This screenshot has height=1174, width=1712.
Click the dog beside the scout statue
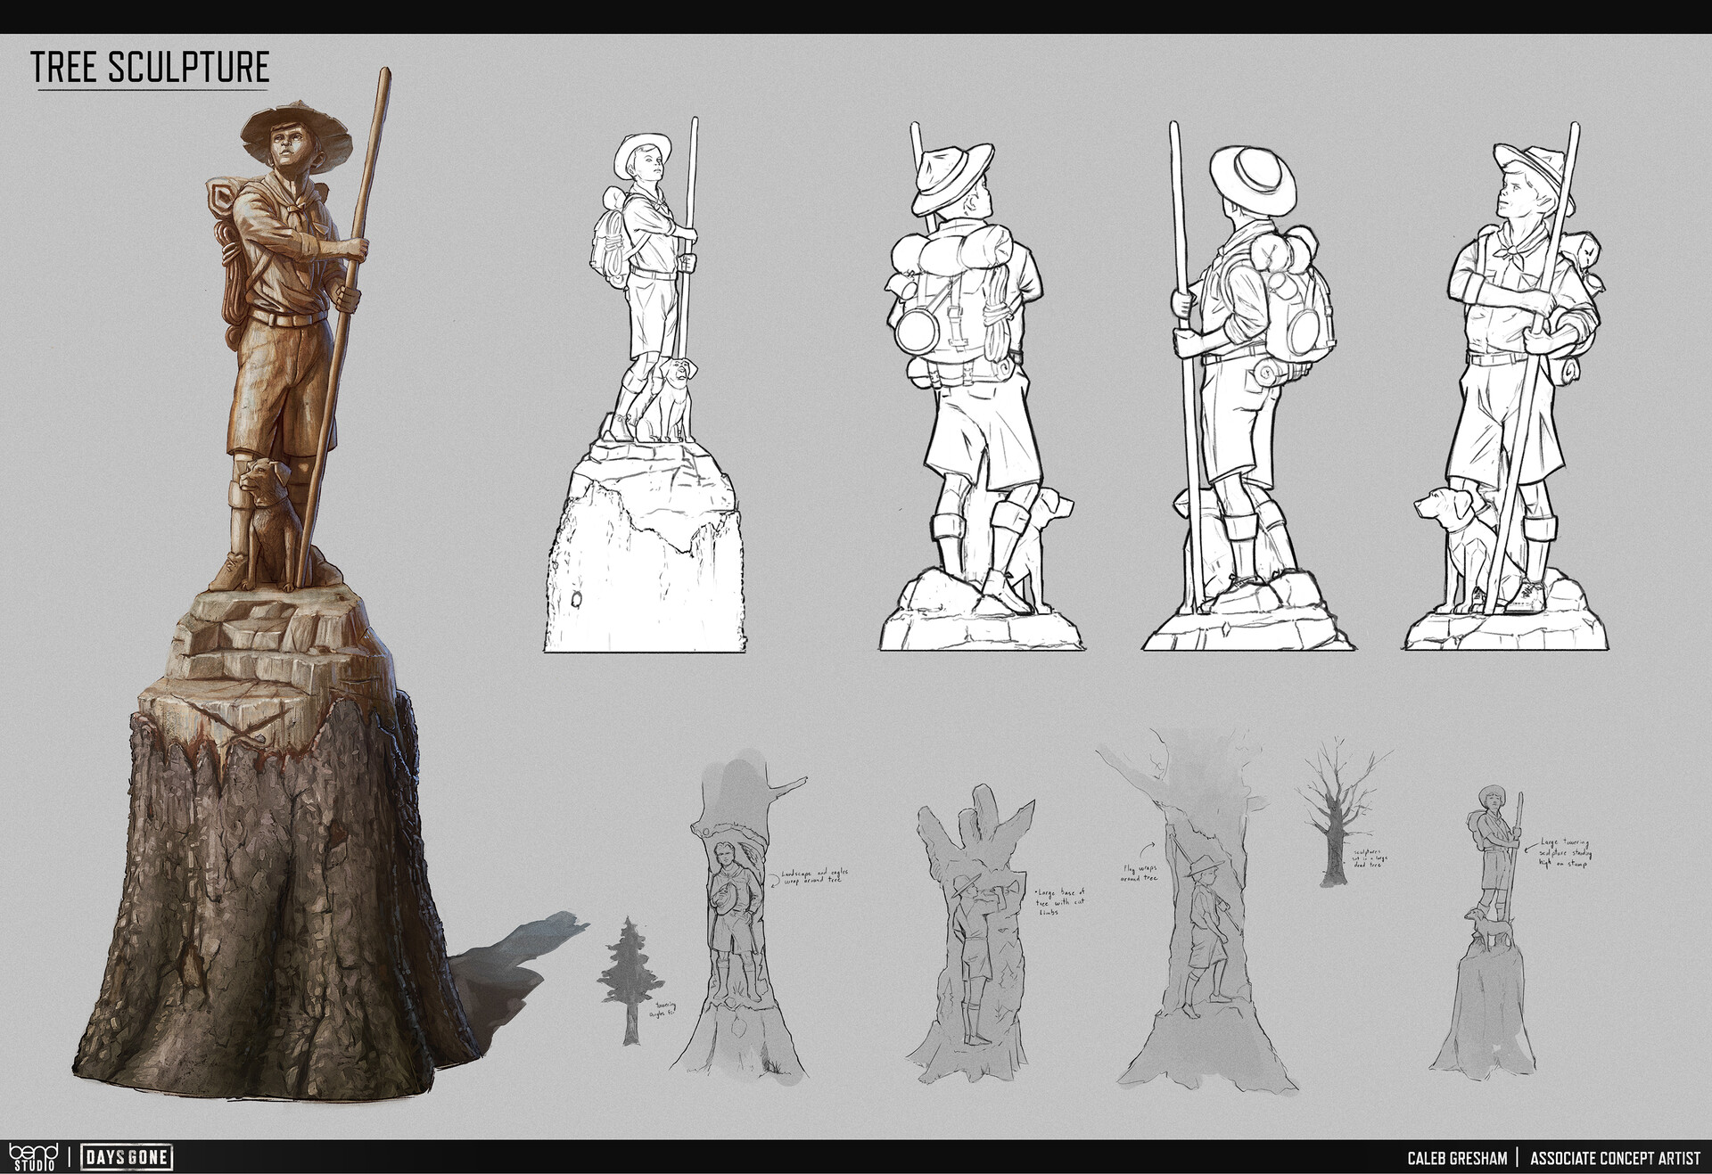click(267, 508)
